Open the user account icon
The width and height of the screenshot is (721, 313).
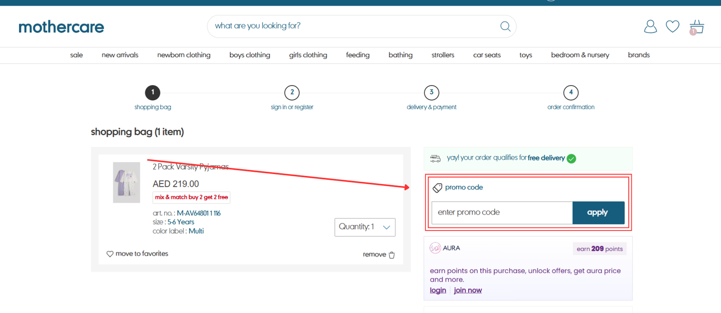tap(650, 27)
